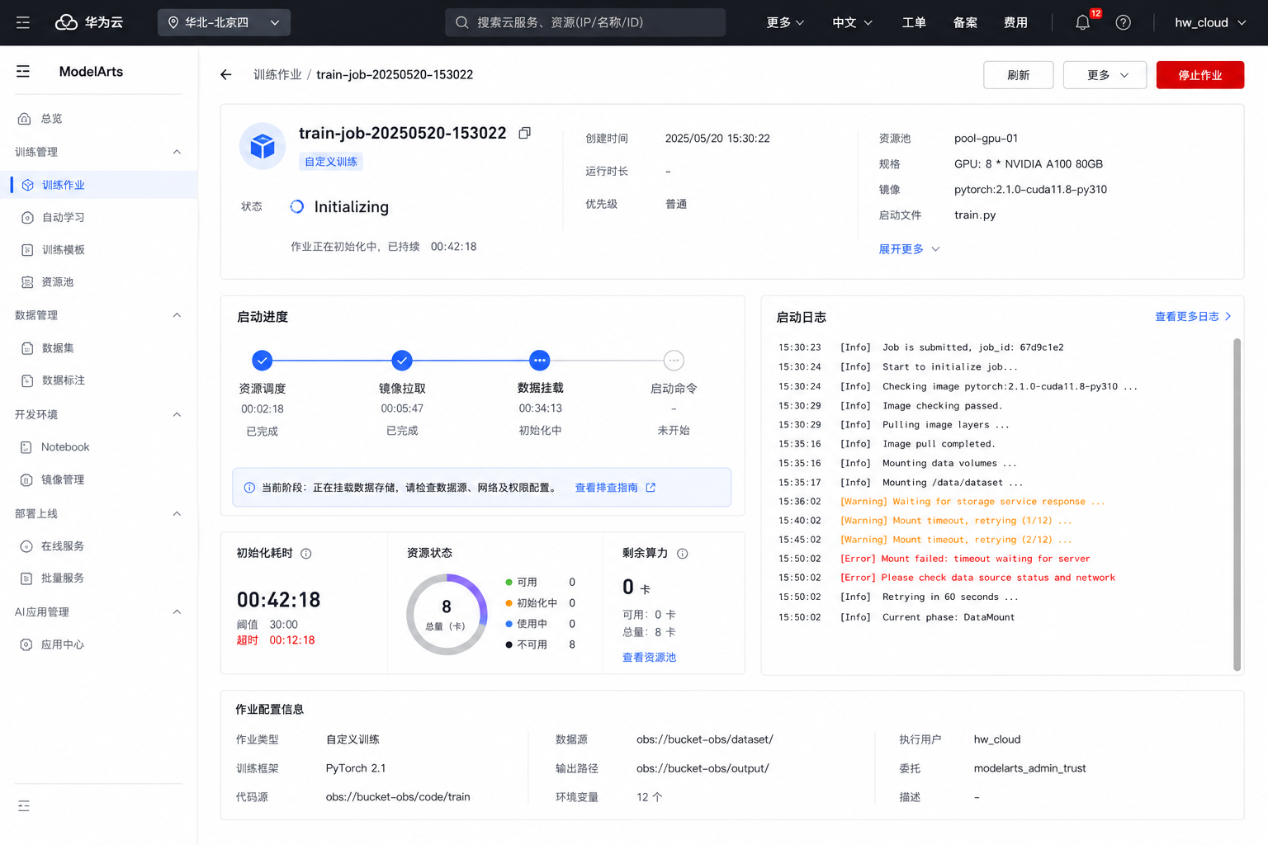Click the modelarts_admin_trust delegation value
The height and width of the screenshot is (845, 1268).
click(1029, 768)
